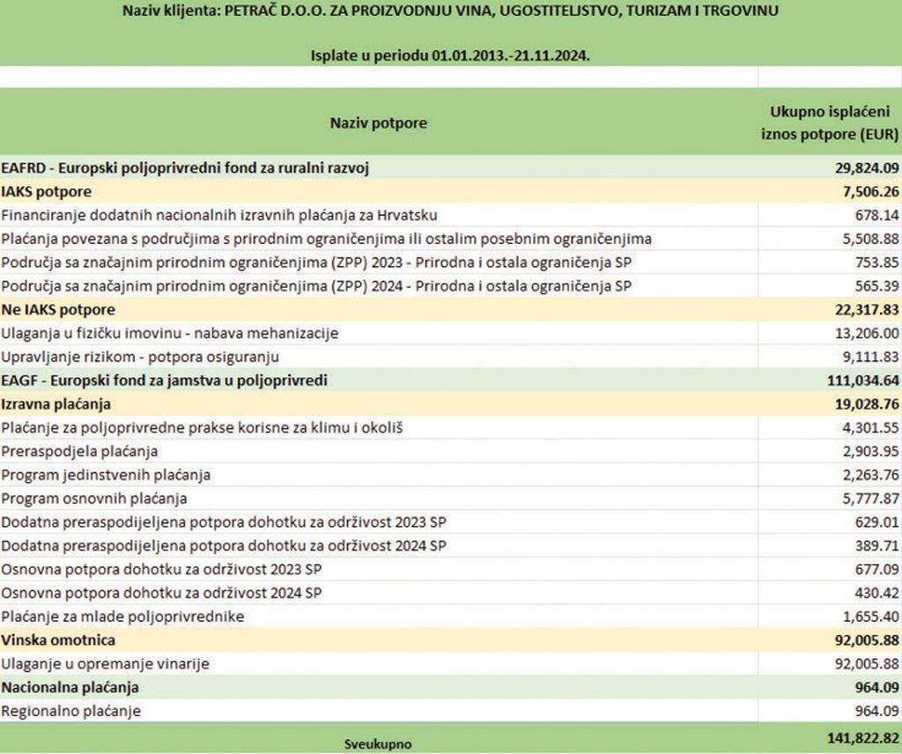Click the 'Naziv potpore' column header
The width and height of the screenshot is (902, 754).
tap(379, 123)
